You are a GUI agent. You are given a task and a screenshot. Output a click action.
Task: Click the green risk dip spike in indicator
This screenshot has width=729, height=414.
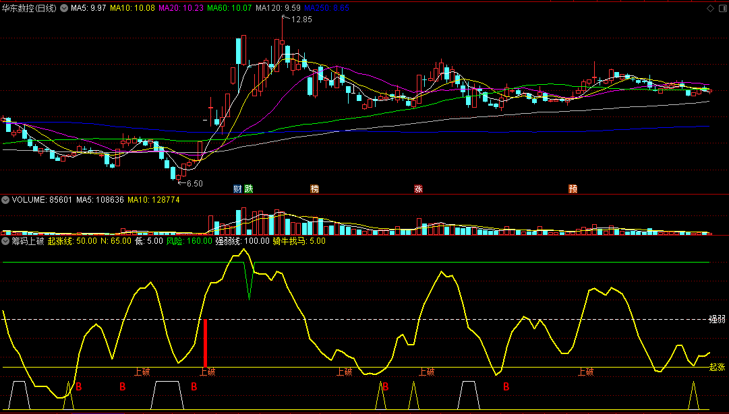coord(250,280)
